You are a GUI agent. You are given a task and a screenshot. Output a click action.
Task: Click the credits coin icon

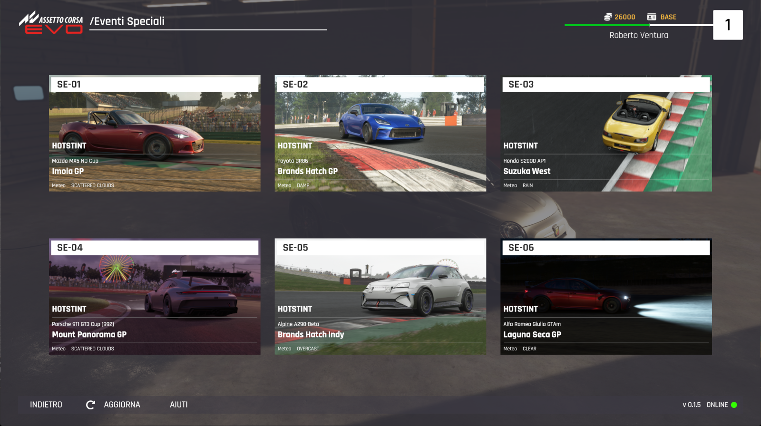coord(608,17)
